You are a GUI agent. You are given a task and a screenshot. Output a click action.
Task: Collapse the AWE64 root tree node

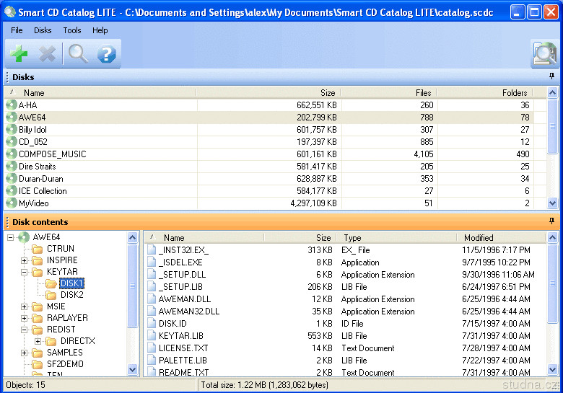click(10, 237)
